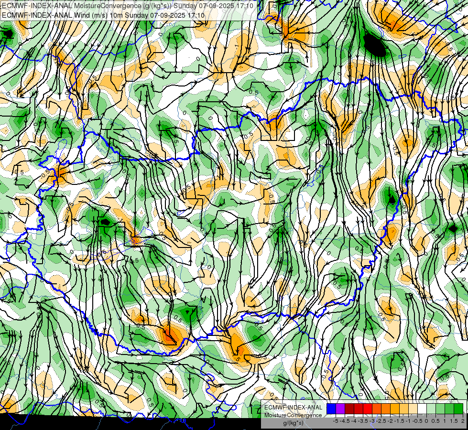Click the Wind (m/s) 10m title line

click(x=103, y=15)
